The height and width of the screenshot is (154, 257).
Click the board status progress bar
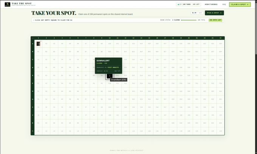[x=189, y=20]
